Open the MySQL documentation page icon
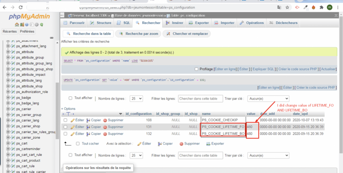 click(x=32, y=25)
